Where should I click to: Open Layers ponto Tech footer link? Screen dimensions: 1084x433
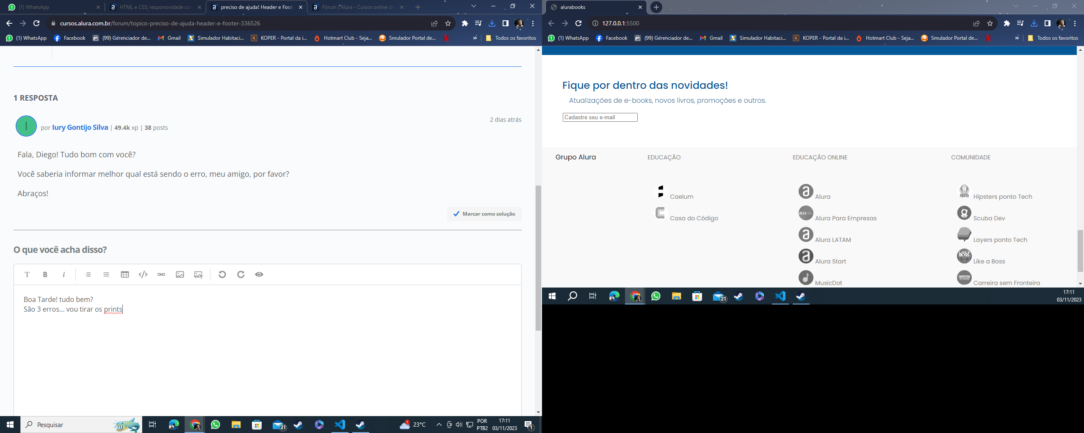pyautogui.click(x=1000, y=240)
